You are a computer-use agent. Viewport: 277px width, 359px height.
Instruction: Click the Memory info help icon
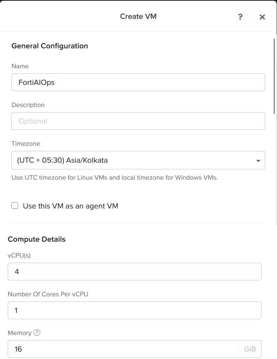pyautogui.click(x=37, y=332)
